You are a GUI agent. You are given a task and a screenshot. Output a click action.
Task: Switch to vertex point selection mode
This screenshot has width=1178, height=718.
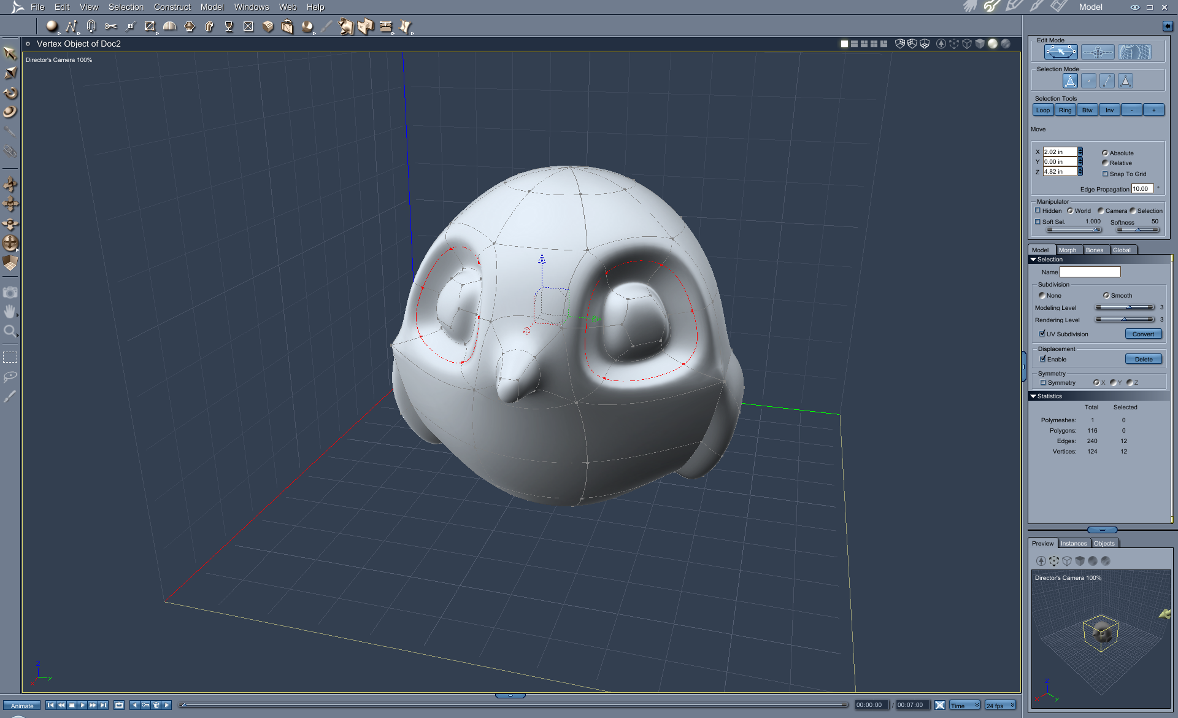(1088, 80)
